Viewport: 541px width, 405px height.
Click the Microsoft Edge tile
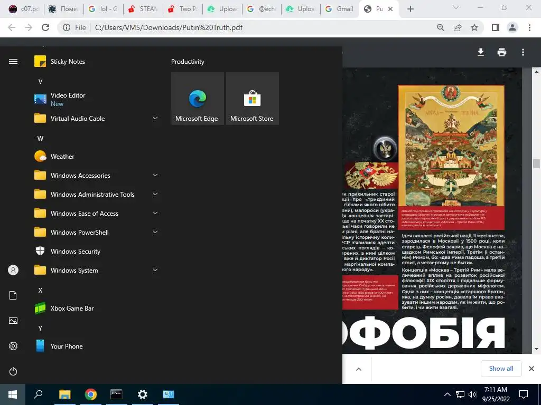(198, 99)
